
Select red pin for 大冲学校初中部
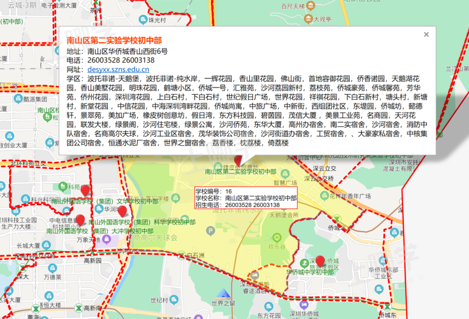click(80, 220)
